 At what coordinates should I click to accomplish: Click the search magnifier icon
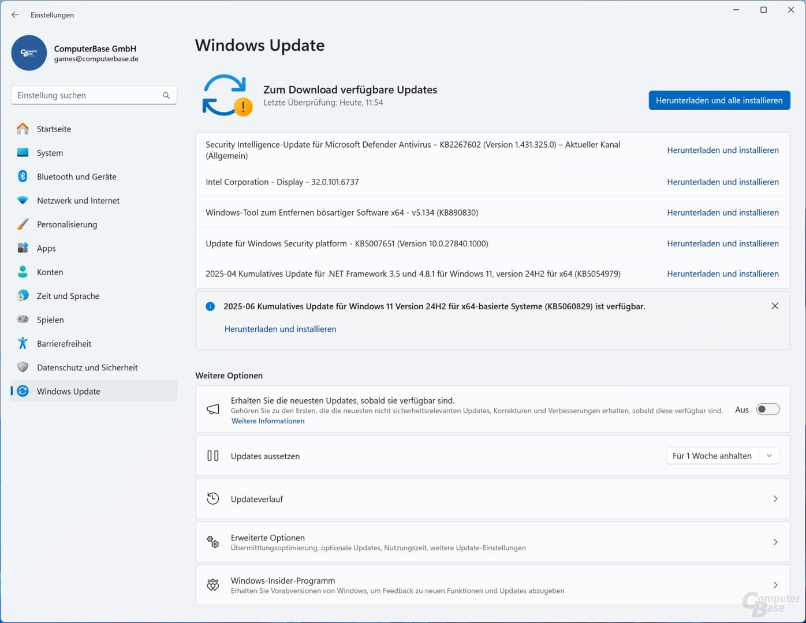(x=166, y=95)
